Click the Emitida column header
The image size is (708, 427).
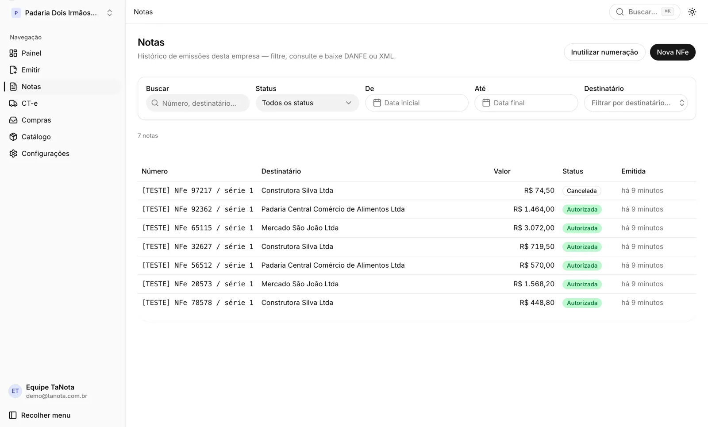pyautogui.click(x=633, y=171)
